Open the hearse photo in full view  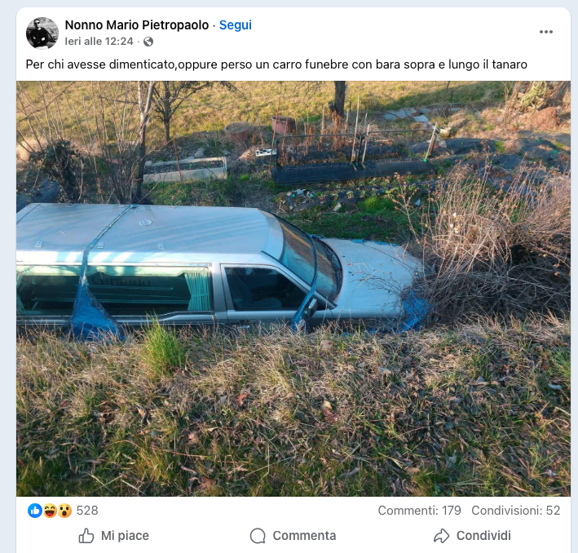pyautogui.click(x=293, y=289)
